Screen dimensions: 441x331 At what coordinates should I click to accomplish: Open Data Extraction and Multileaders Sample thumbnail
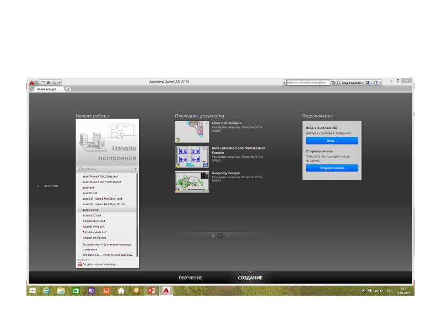point(192,157)
